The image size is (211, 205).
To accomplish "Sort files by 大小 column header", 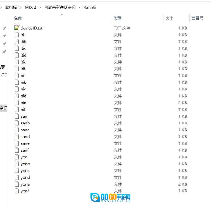I will pos(169,18).
